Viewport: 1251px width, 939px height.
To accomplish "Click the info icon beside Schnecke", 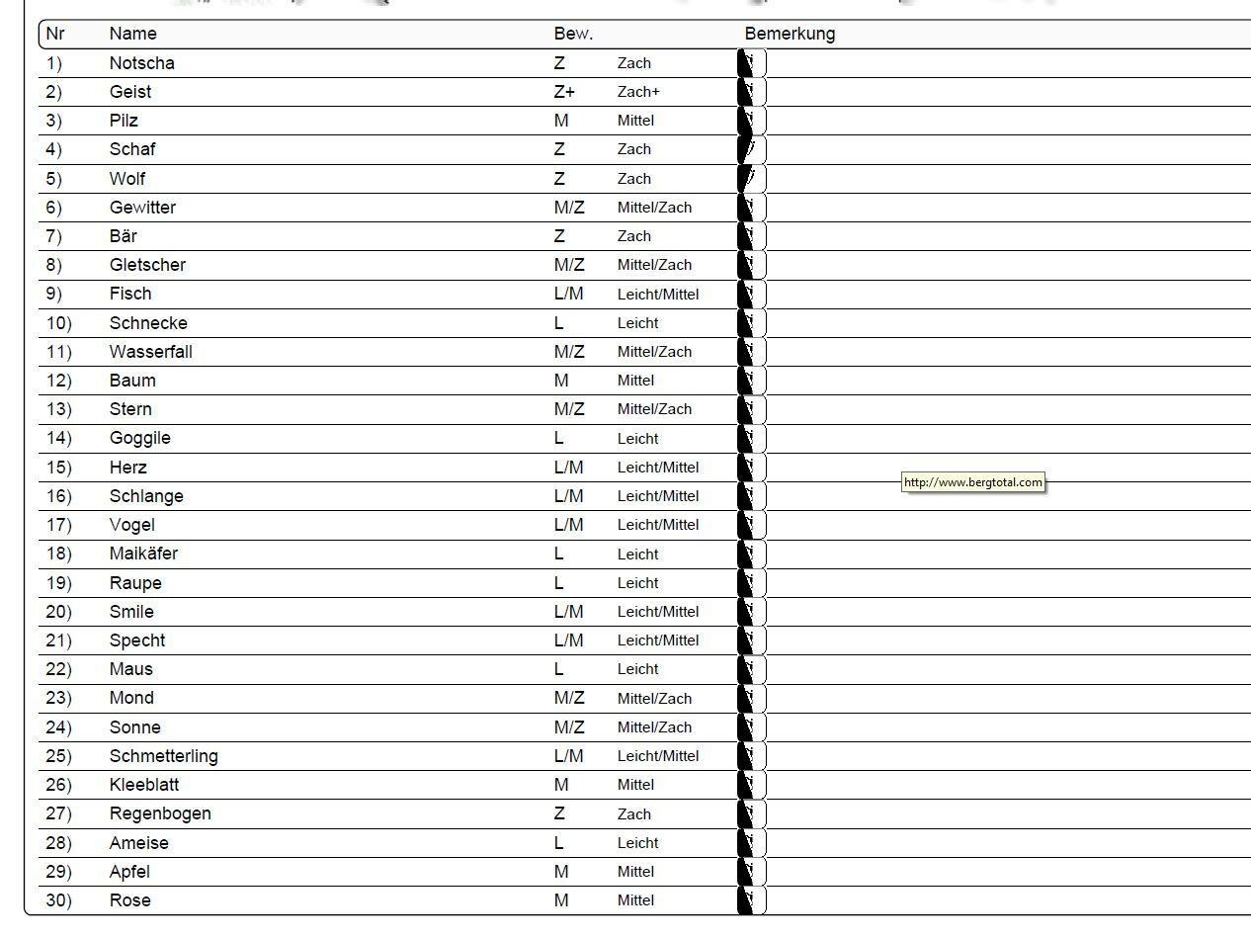I will click(752, 323).
